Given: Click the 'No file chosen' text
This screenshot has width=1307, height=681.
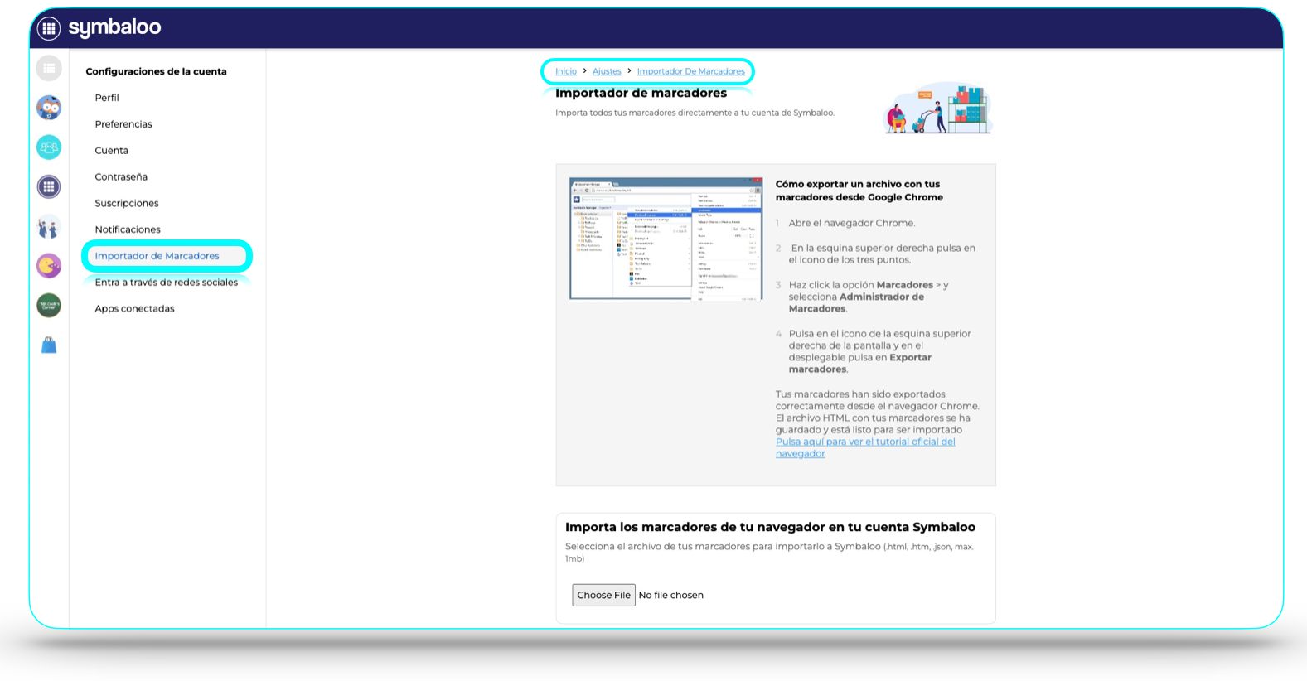Looking at the screenshot, I should pos(671,595).
